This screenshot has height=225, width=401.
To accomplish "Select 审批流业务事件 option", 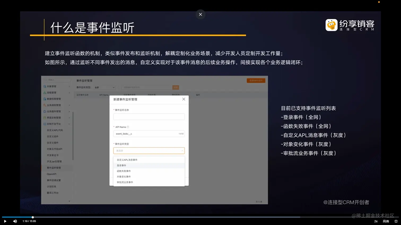I will click(x=149, y=182).
